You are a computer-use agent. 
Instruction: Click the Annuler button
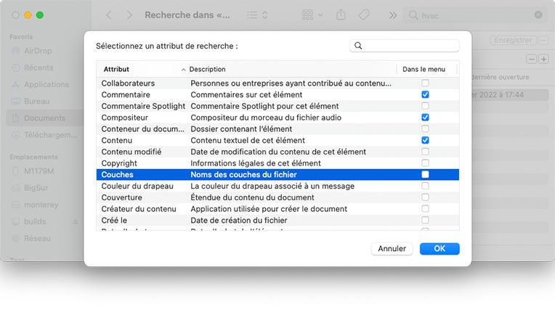pos(392,248)
